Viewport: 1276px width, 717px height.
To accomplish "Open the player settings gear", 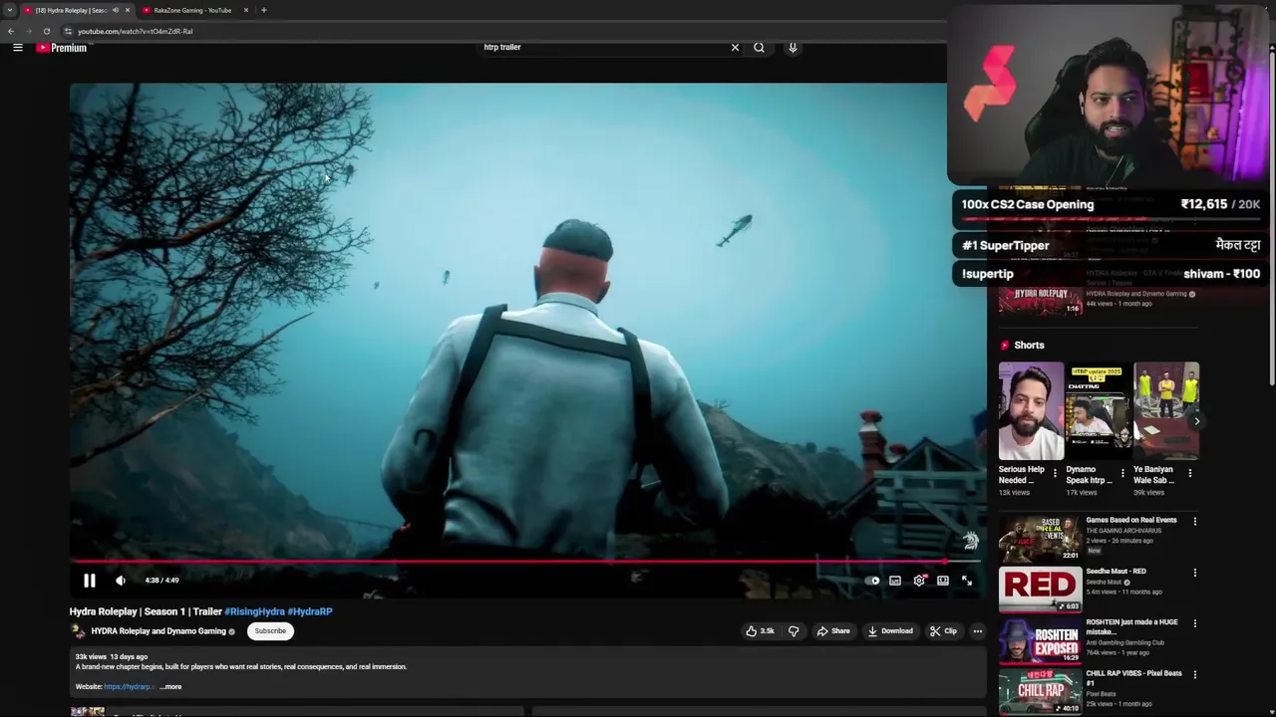I will pyautogui.click(x=919, y=581).
